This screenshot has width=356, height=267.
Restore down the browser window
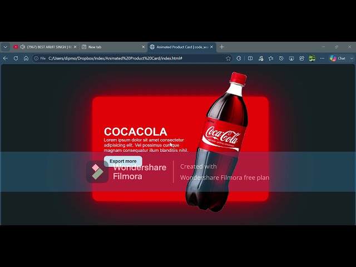click(337, 47)
